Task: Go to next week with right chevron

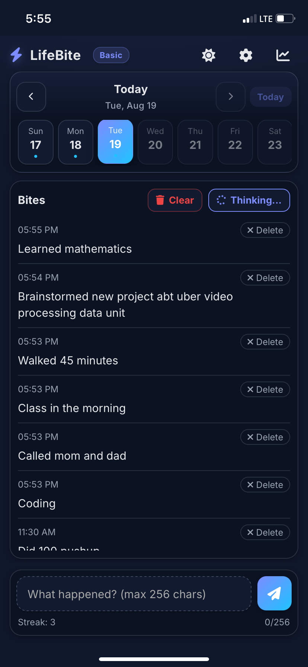Action: click(231, 97)
